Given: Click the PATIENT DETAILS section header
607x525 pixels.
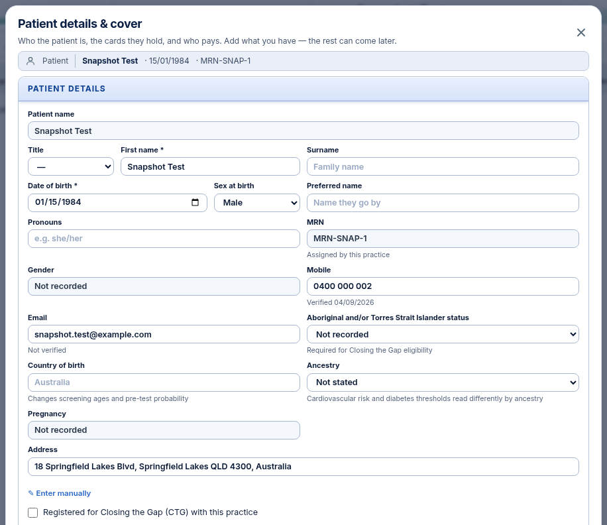Looking at the screenshot, I should [x=303, y=89].
